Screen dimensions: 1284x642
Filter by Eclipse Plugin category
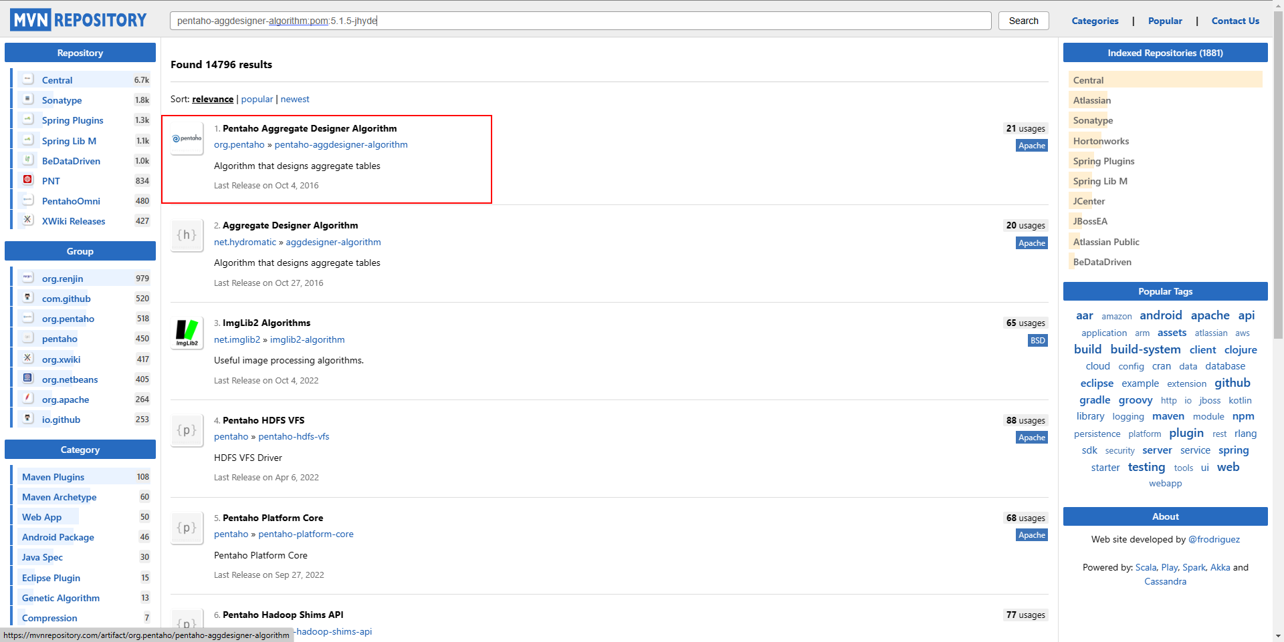click(x=51, y=578)
